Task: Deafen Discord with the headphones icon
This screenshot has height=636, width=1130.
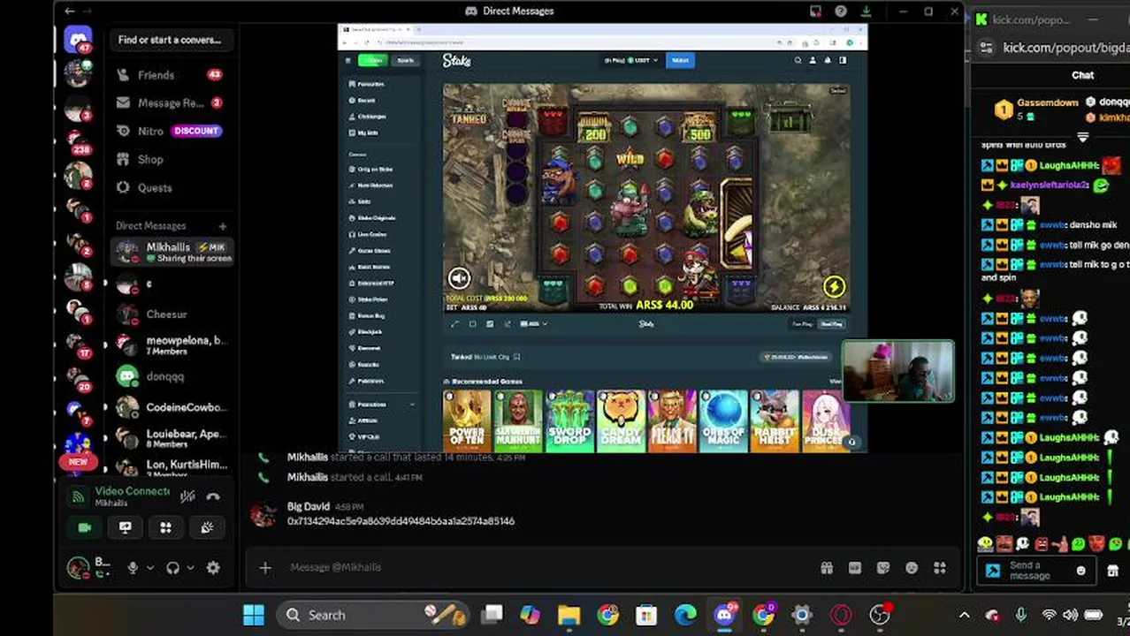Action: (173, 568)
